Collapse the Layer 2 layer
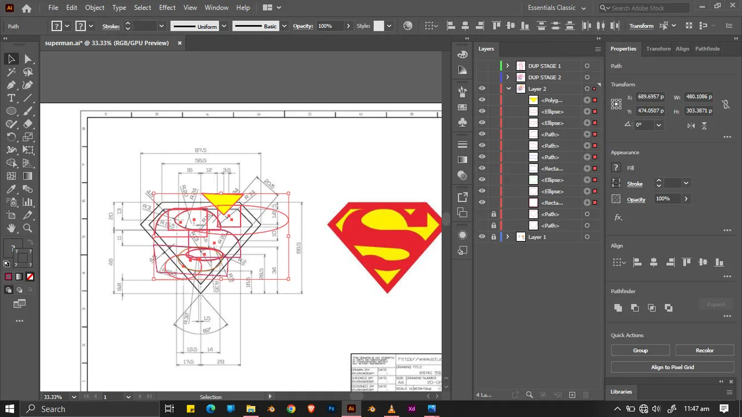Screen dimensions: 742x417 tap(508, 89)
